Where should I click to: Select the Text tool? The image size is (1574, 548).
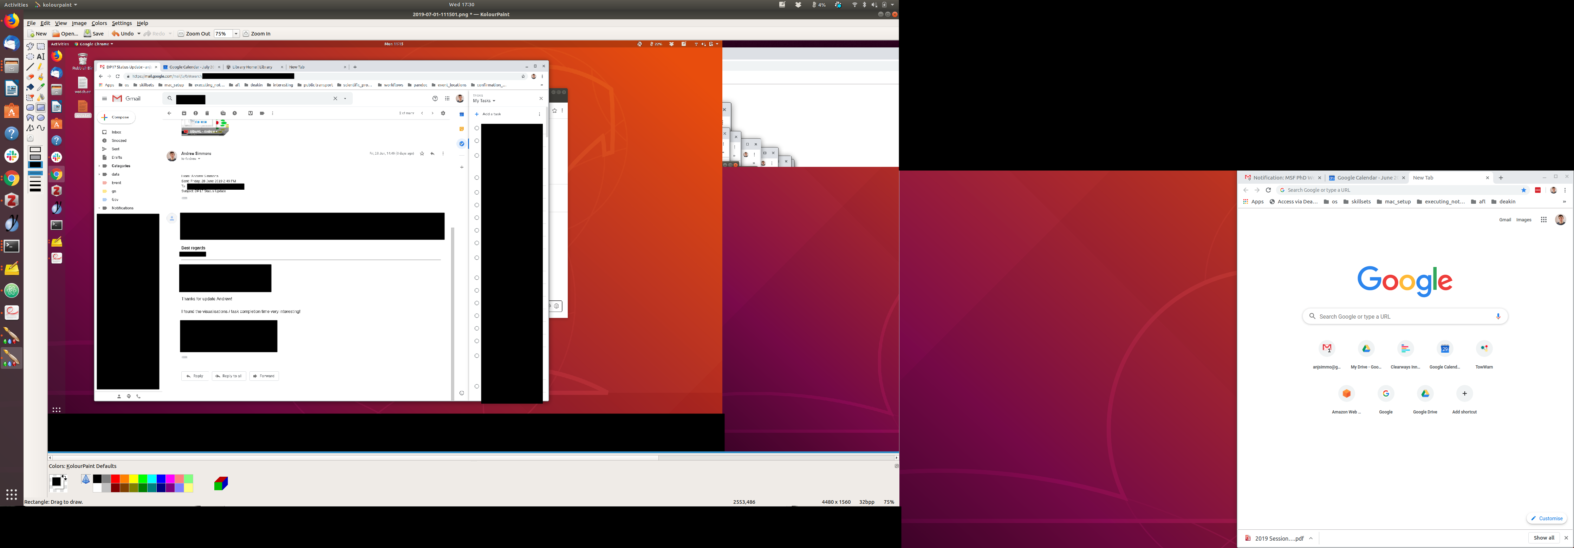click(x=41, y=56)
